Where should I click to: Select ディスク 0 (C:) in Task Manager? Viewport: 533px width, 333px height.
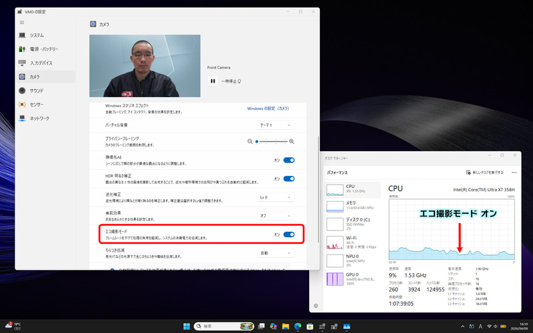353,224
